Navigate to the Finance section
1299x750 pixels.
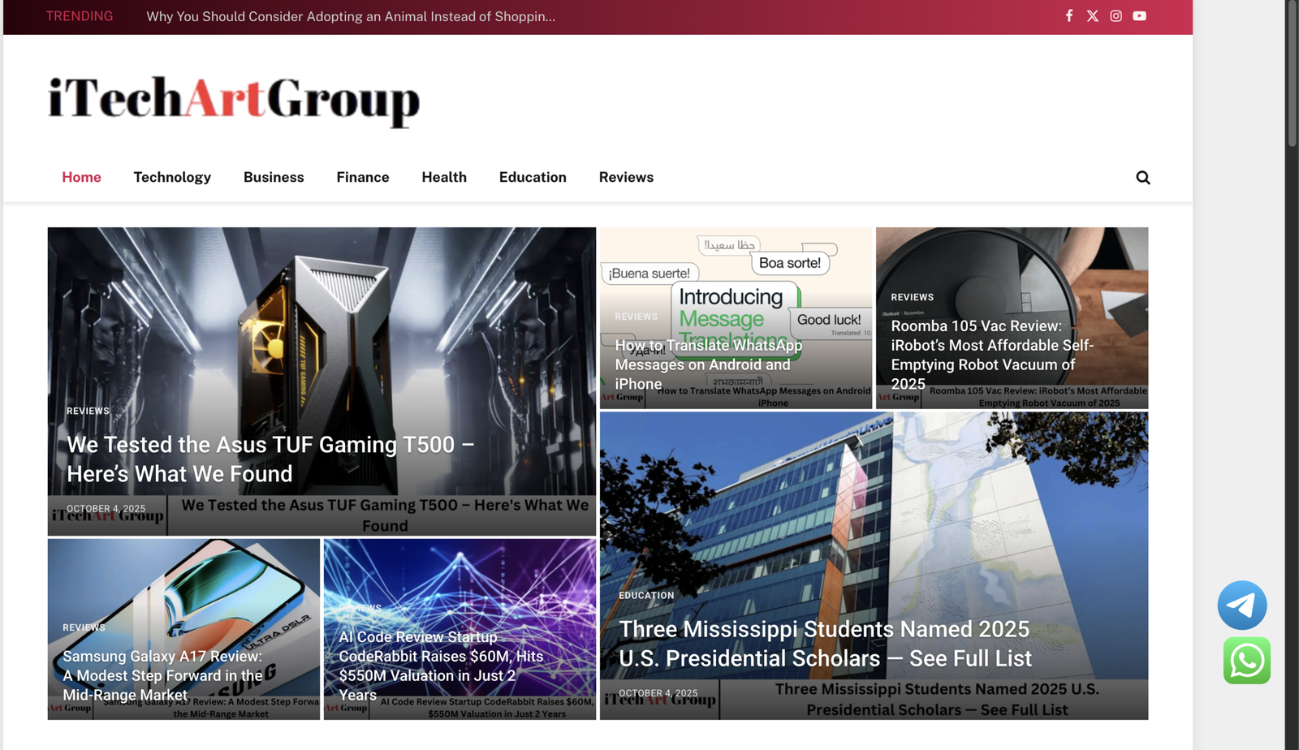tap(363, 178)
